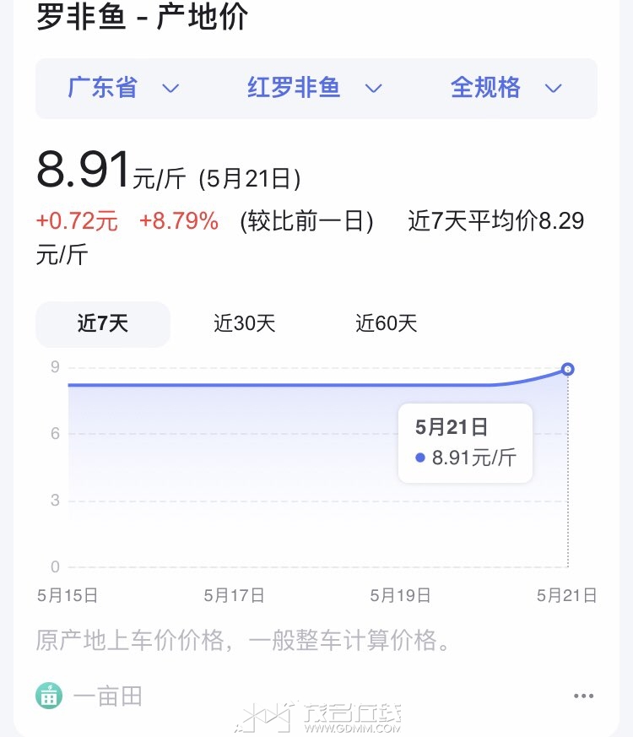Click the 5月21日 price tooltip
The width and height of the screenshot is (633, 737).
click(465, 442)
